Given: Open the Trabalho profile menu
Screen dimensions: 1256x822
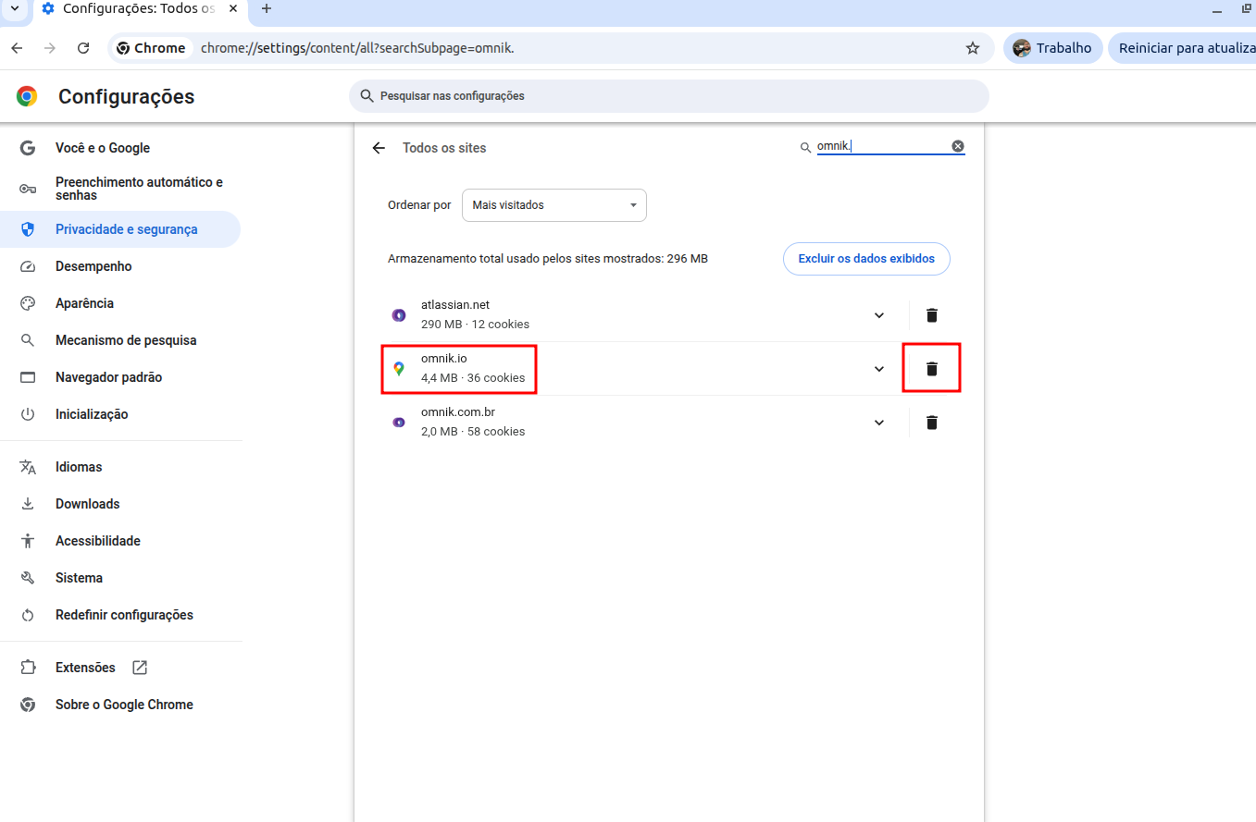Looking at the screenshot, I should click(x=1052, y=48).
